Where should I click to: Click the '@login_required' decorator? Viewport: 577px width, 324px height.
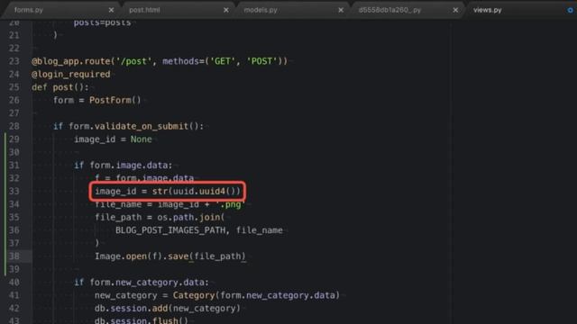point(70,74)
